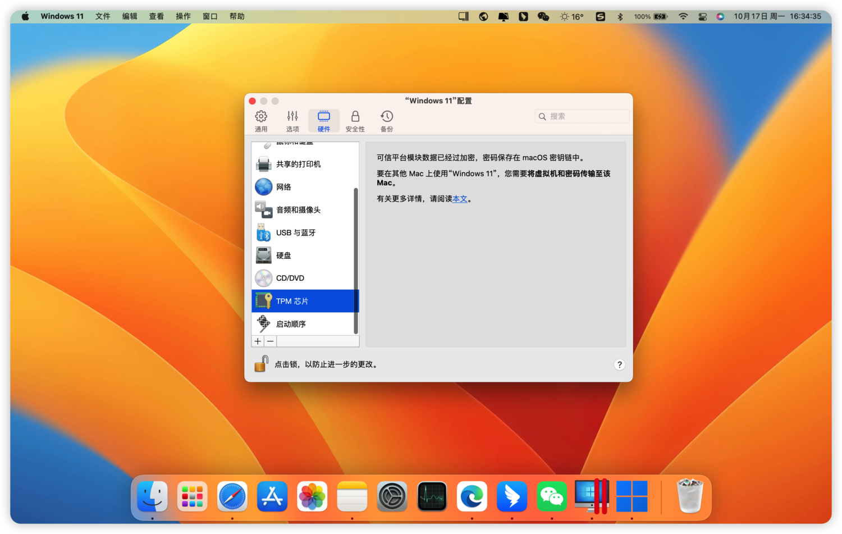Click the Sogou input S icon
The height and width of the screenshot is (534, 842).
pyautogui.click(x=600, y=16)
